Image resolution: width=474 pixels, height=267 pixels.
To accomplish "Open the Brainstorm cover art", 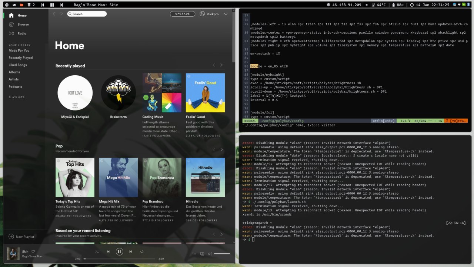I will click(x=118, y=93).
